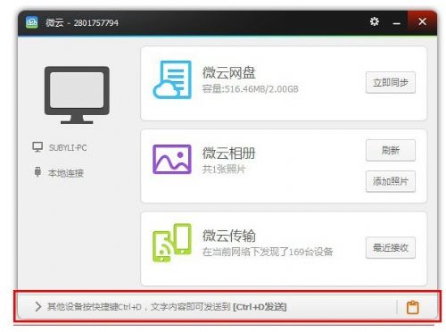Open the green 微云传输 devices icon
446x332 pixels.
(x=172, y=243)
